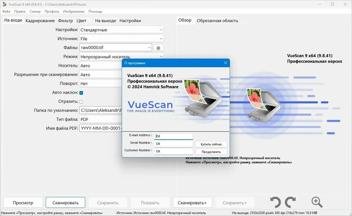Click the VueScan app icon in title bar
Image resolution: width=352 pixels, height=216 pixels.
[x=5, y=4]
